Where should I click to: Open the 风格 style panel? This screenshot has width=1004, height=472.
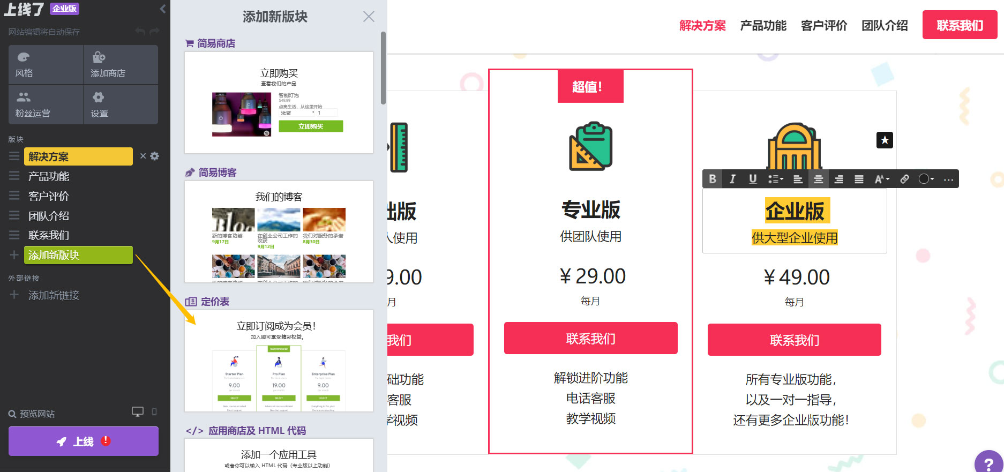46,64
